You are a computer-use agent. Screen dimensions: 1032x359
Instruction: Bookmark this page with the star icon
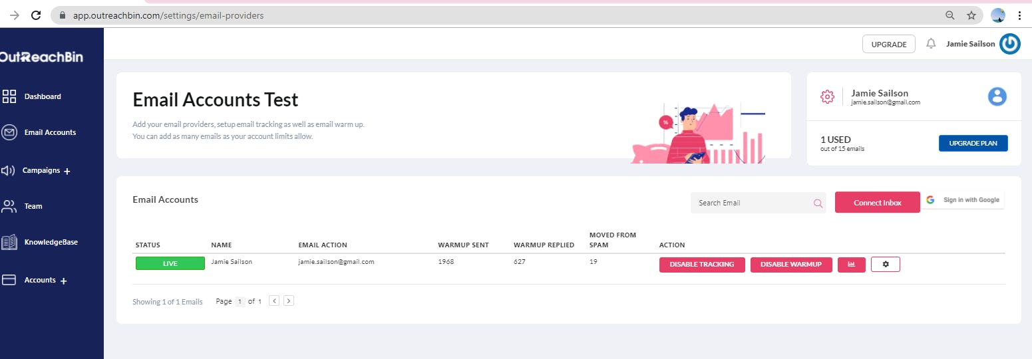point(971,15)
